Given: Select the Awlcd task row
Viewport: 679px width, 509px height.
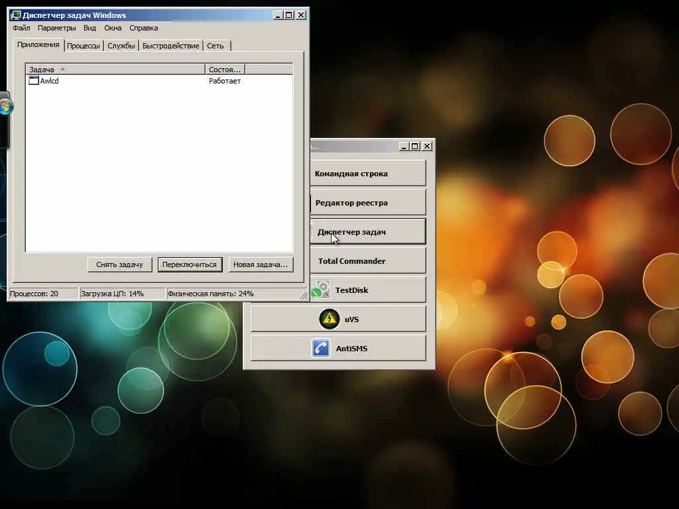Looking at the screenshot, I should (159, 80).
